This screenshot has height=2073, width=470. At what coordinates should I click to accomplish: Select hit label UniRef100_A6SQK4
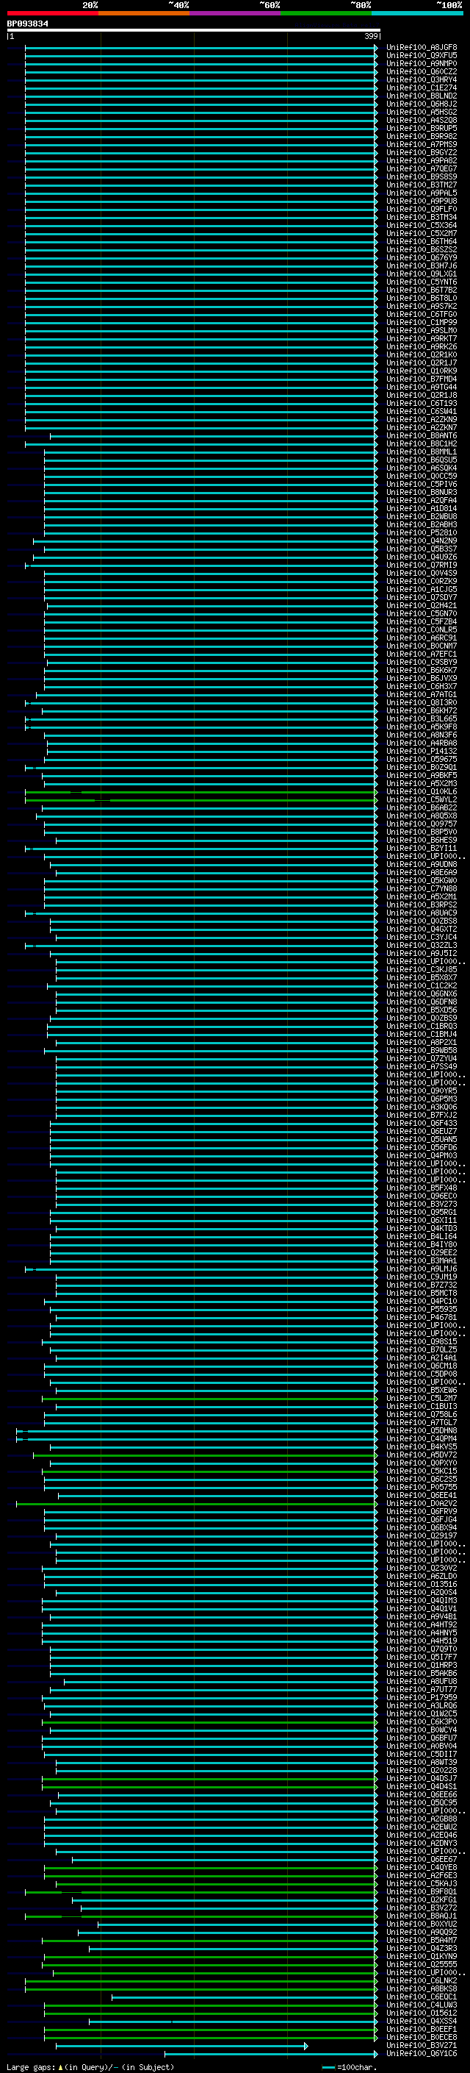(422, 468)
